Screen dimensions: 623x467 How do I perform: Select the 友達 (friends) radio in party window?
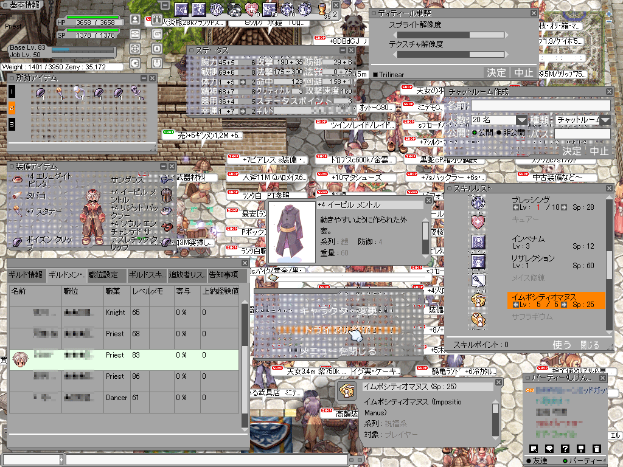point(529,461)
